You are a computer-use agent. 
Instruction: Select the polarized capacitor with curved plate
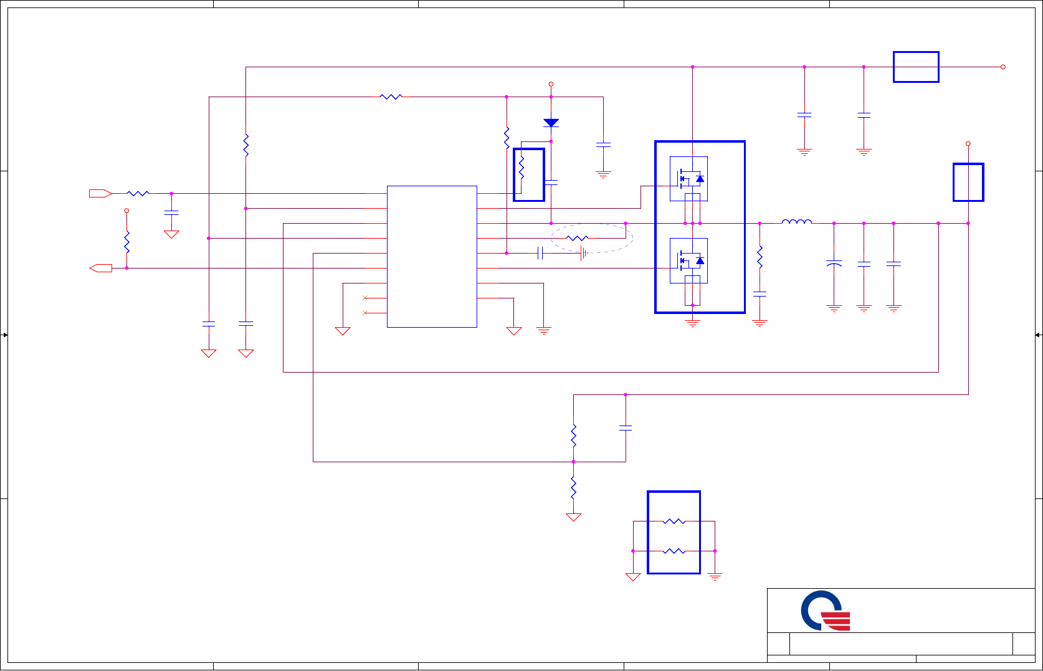834,264
